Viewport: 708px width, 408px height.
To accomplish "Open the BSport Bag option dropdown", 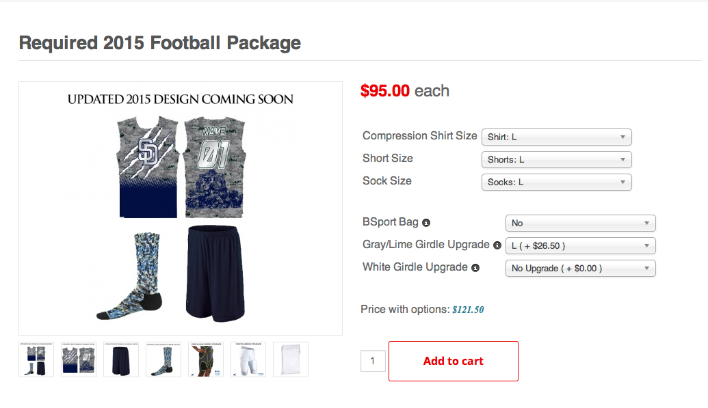I will point(580,223).
